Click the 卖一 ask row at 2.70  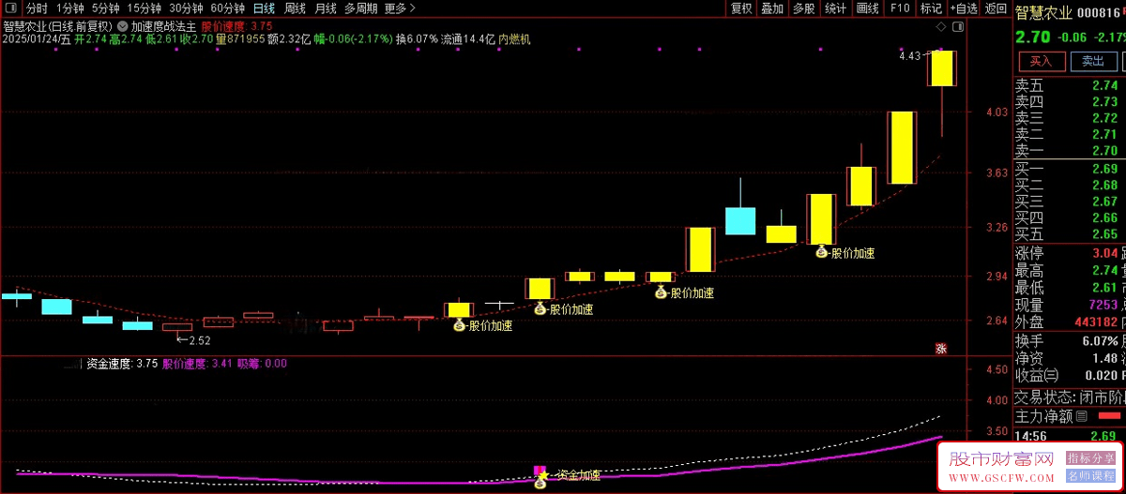click(x=1069, y=150)
